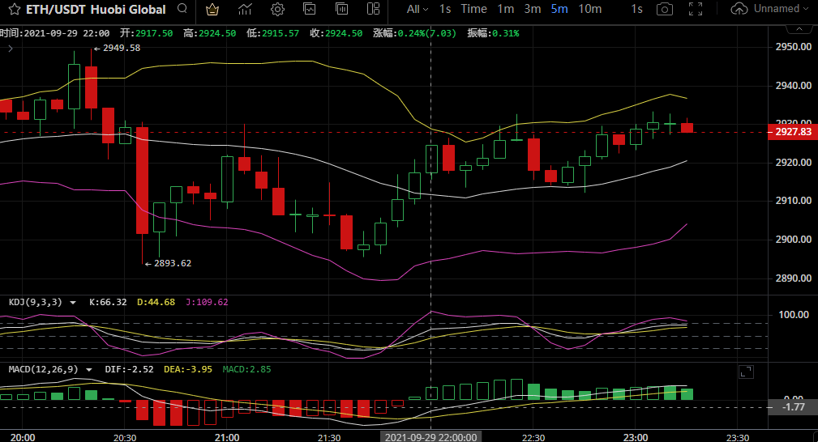The image size is (818, 442).
Task: Click the MACD:2.85 value
Action: [246, 370]
